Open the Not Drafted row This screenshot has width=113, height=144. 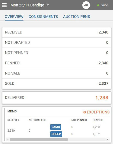57,42
